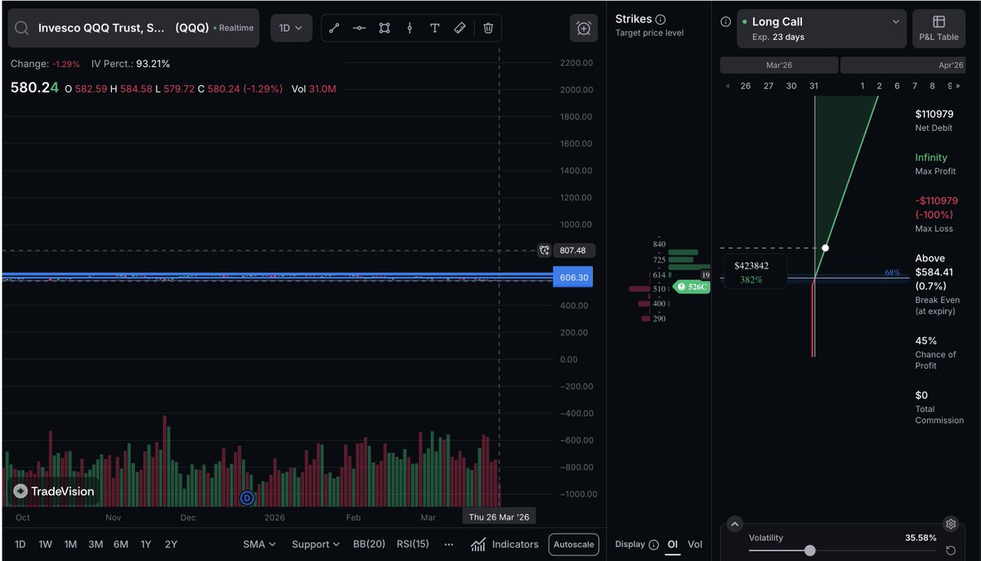Click the TradeVision logo
Screen dimensions: 981x561
[x=53, y=491]
